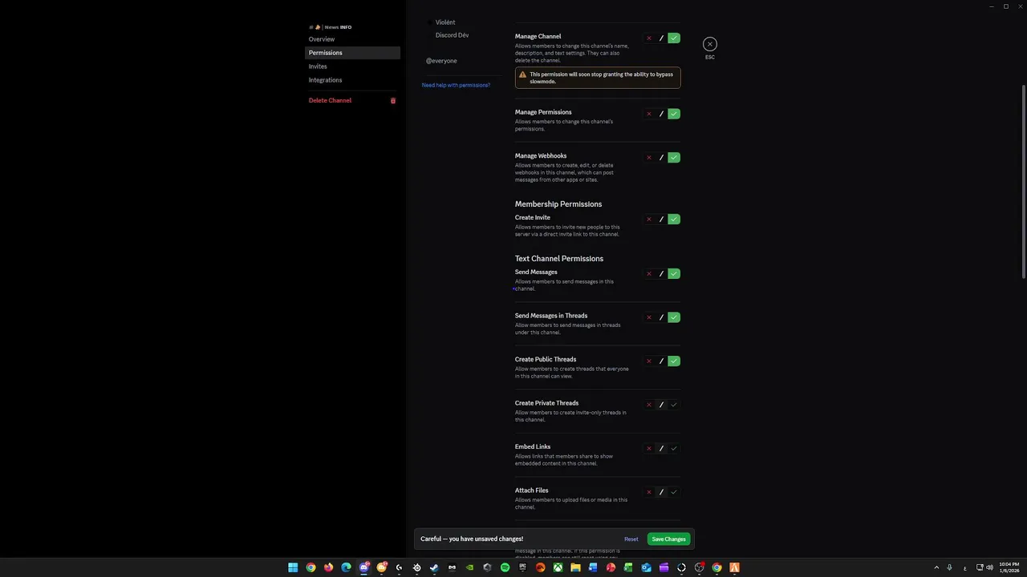The image size is (1027, 577).
Task: Click the Membership Permissions heading
Action: point(558,204)
